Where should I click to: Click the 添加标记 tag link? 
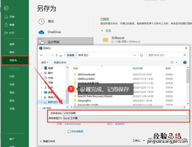click(120, 124)
